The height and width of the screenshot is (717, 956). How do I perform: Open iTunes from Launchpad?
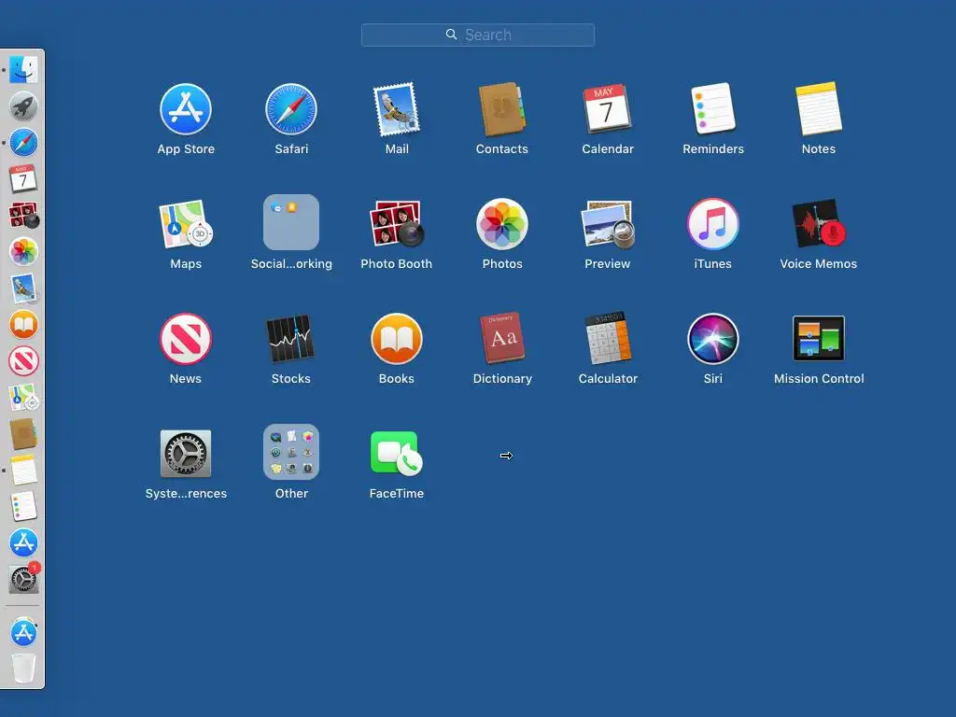(x=712, y=224)
